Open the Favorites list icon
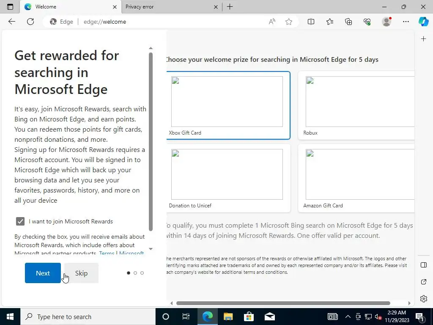The image size is (433, 325). tap(330, 22)
